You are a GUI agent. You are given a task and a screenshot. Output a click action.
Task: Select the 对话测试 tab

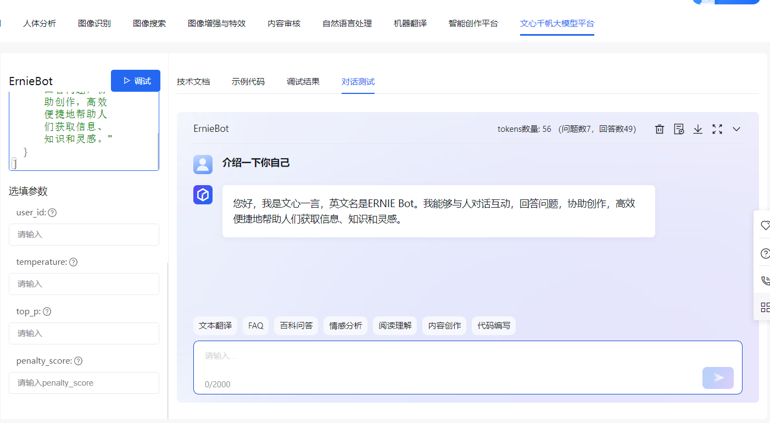tap(358, 82)
